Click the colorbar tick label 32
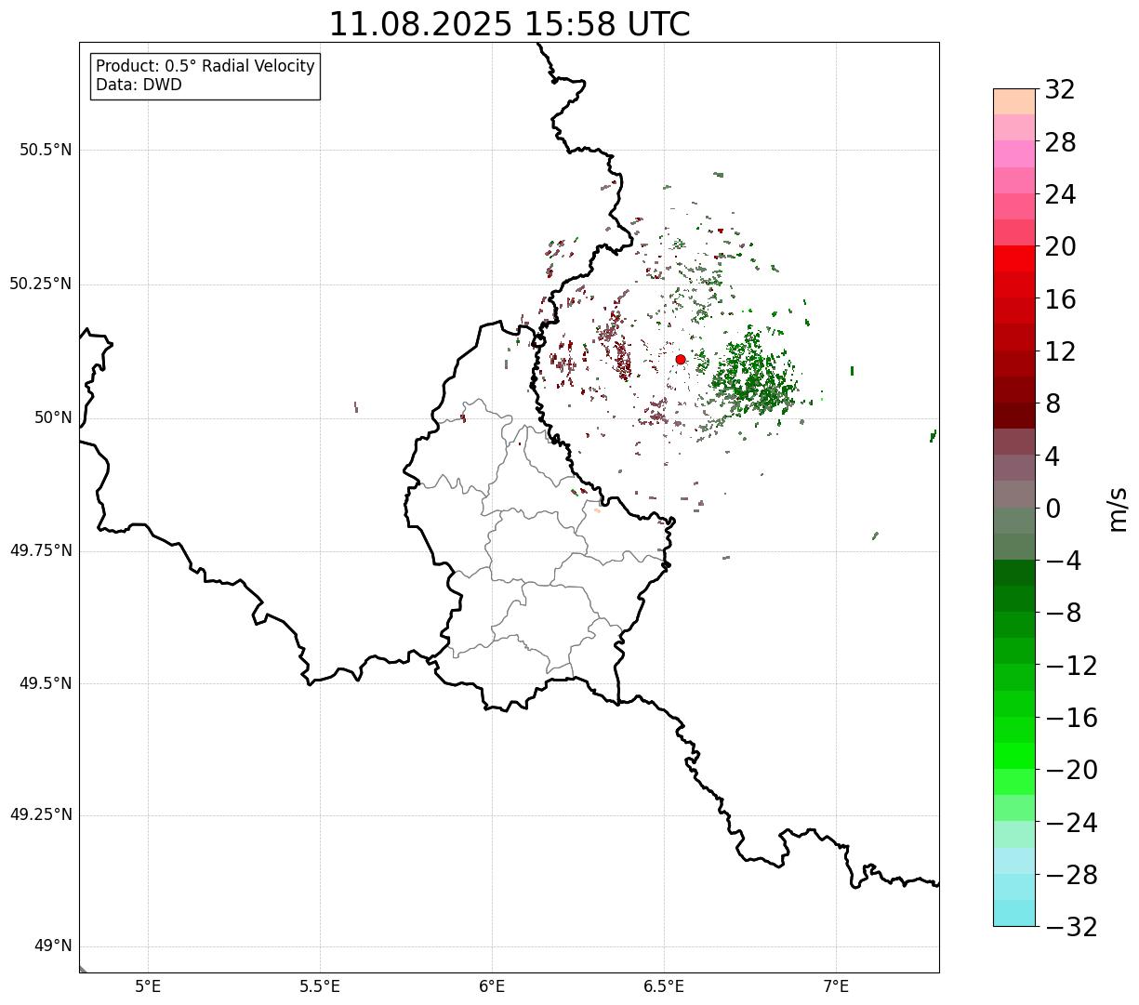1139x1005 pixels. pos(1060,90)
